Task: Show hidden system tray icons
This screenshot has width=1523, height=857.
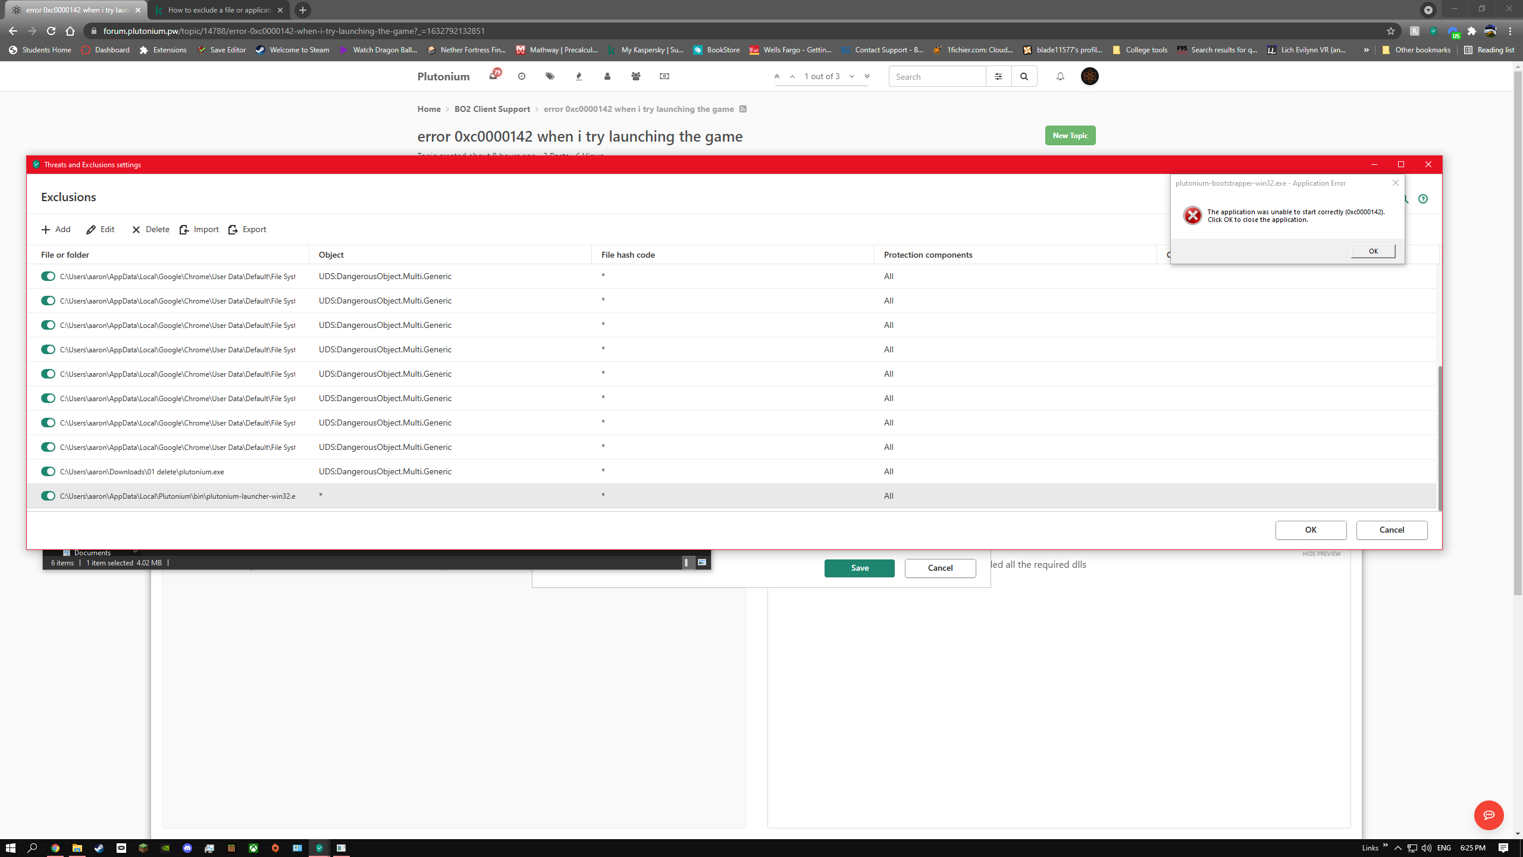Action: tap(1397, 848)
